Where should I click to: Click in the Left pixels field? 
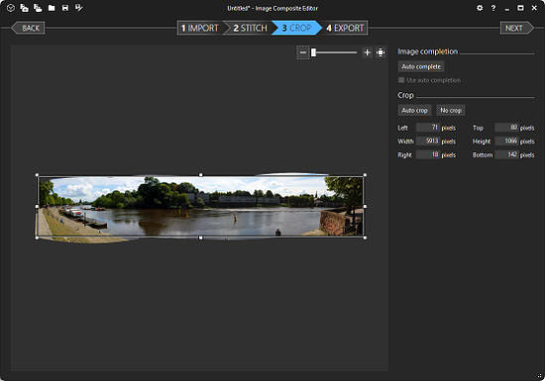coord(428,128)
